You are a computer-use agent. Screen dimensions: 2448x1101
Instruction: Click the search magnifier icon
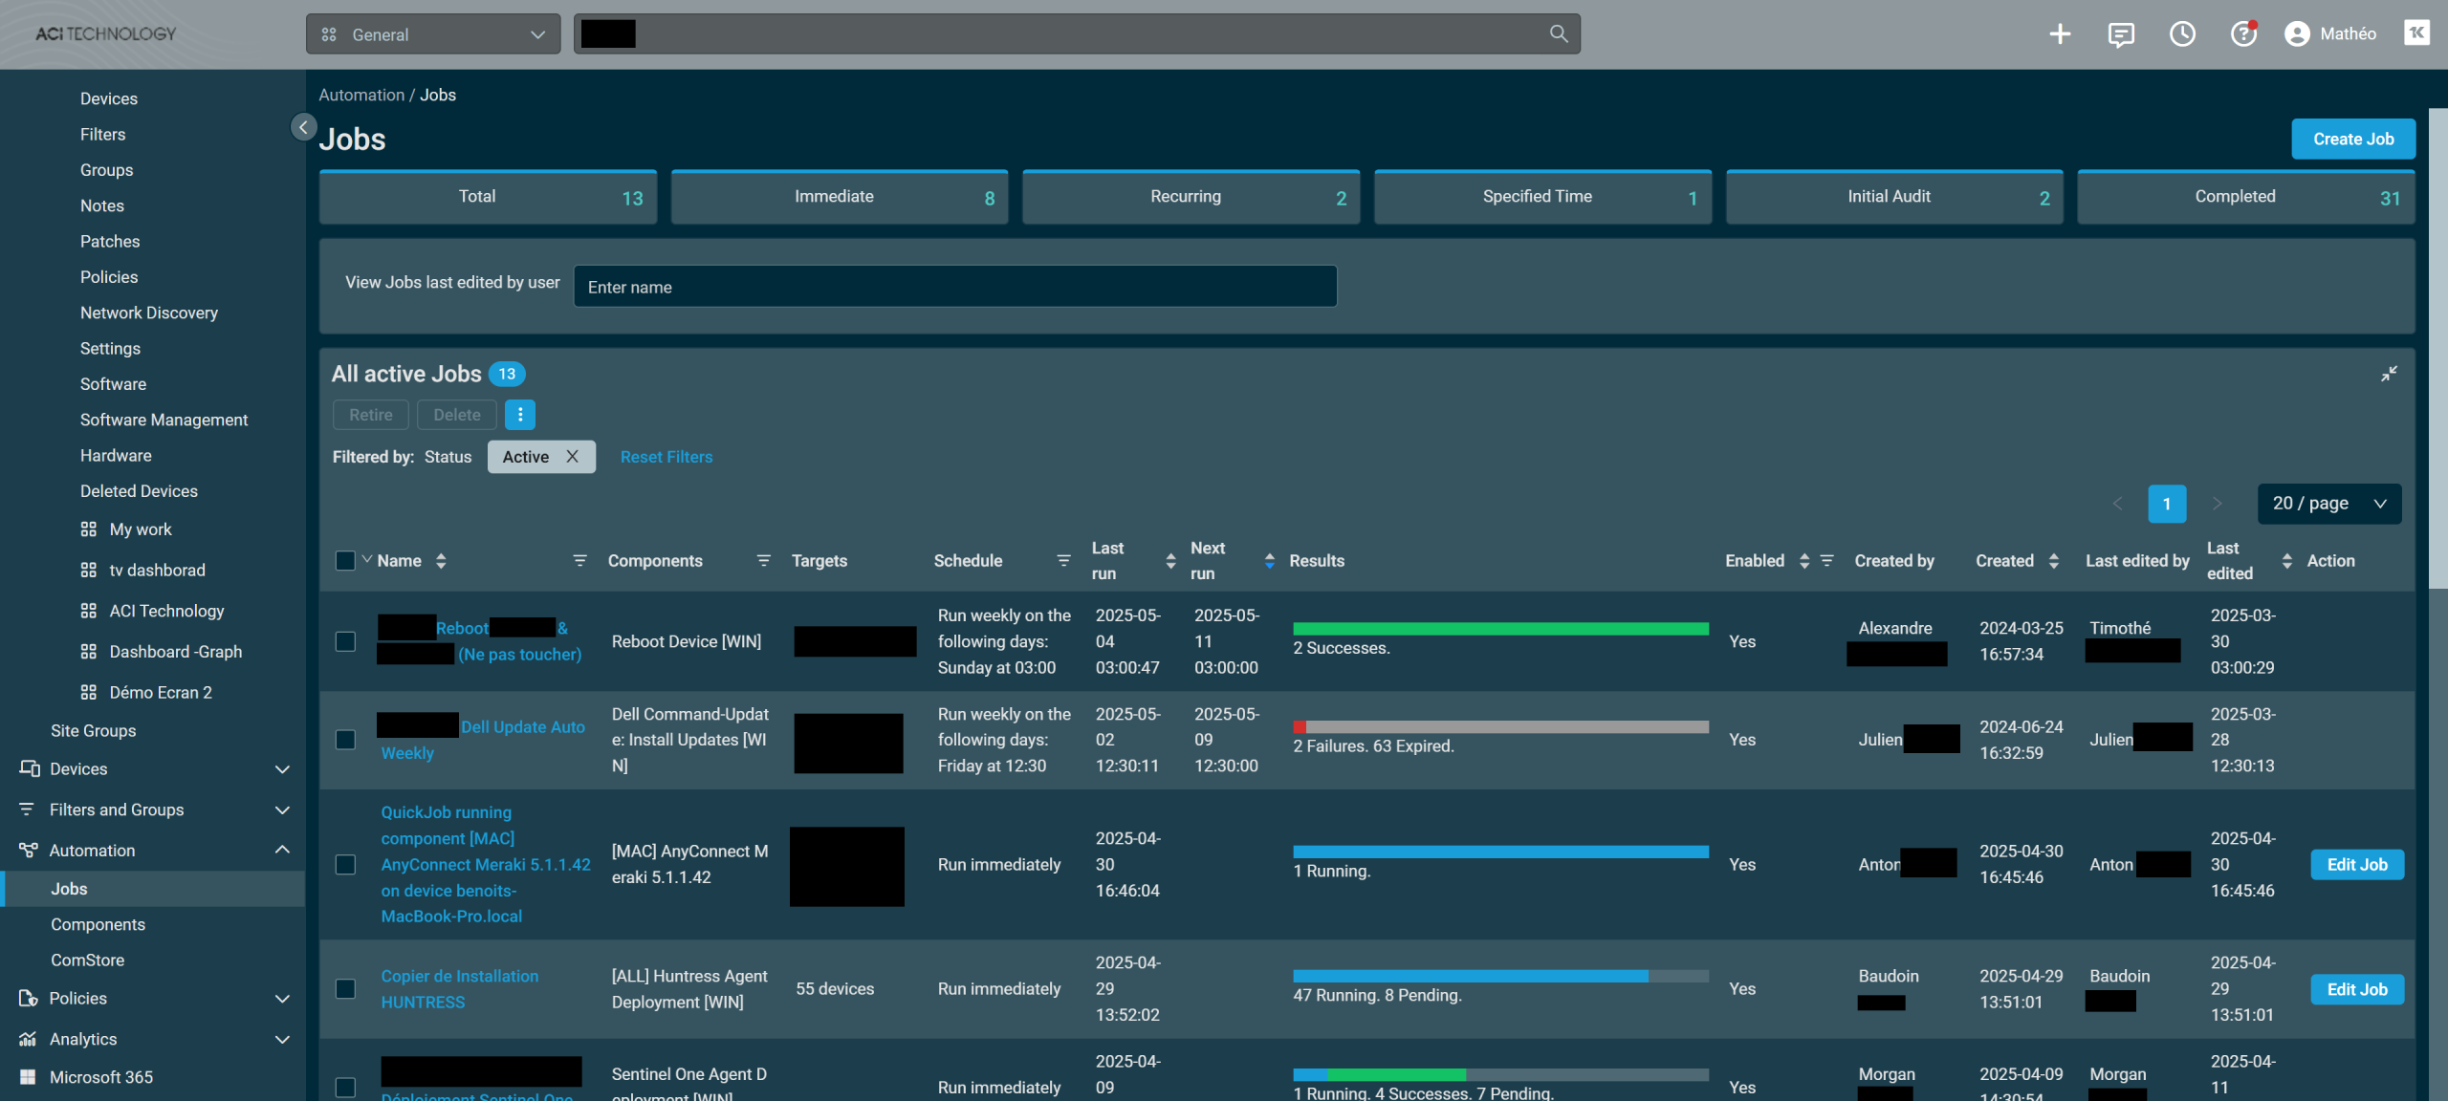(x=1559, y=34)
